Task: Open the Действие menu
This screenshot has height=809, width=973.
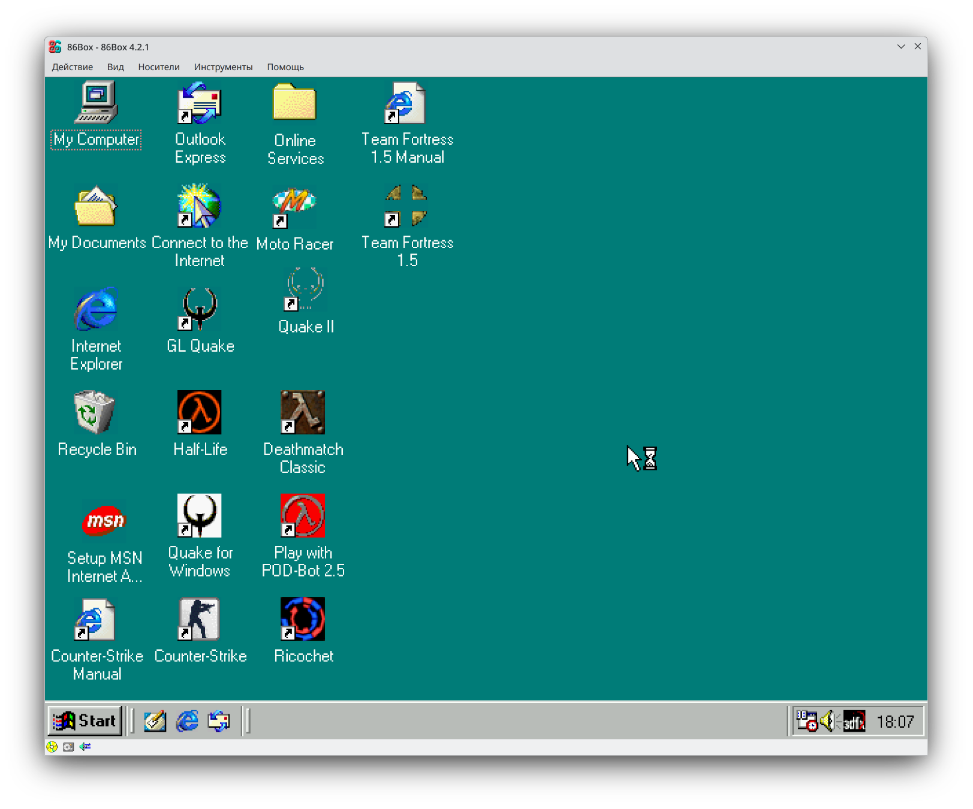Action: coord(73,67)
